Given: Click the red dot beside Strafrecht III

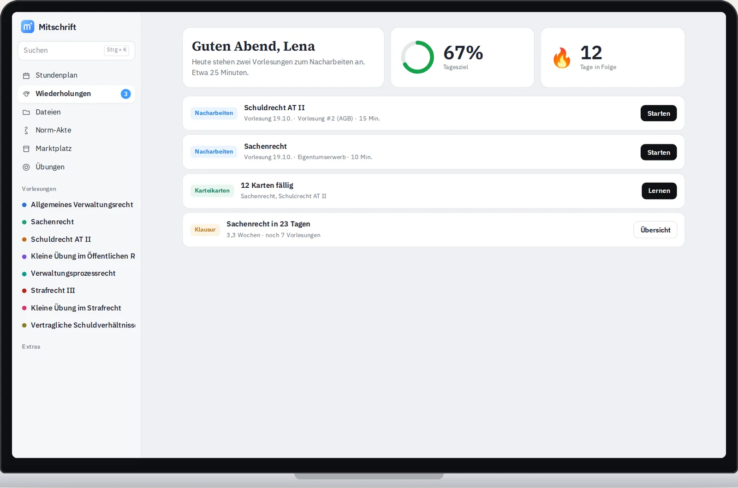Looking at the screenshot, I should [24, 291].
